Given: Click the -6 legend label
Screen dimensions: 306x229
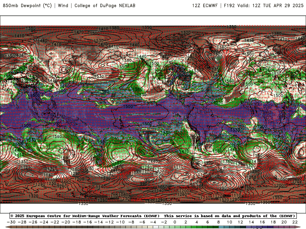Looking at the screenshot, I should pyautogui.click(x=142, y=222).
